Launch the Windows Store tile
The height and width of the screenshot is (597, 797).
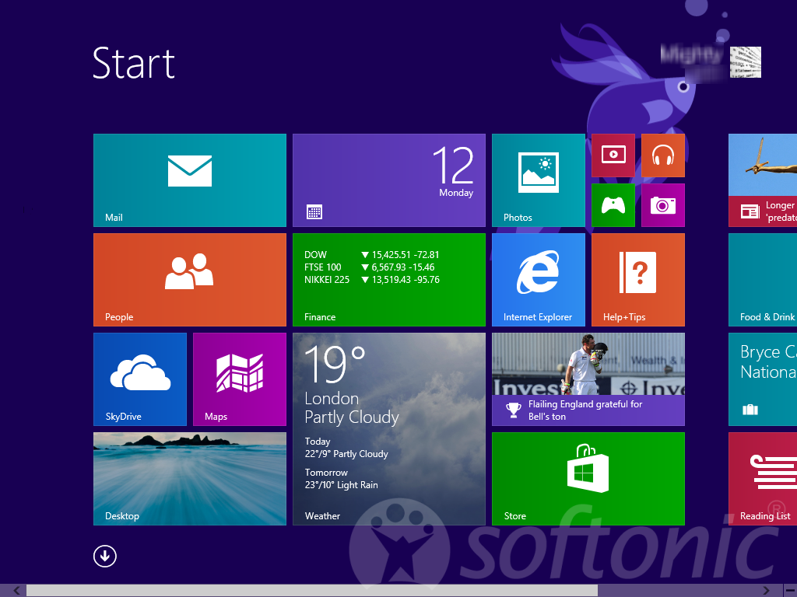pyautogui.click(x=588, y=478)
